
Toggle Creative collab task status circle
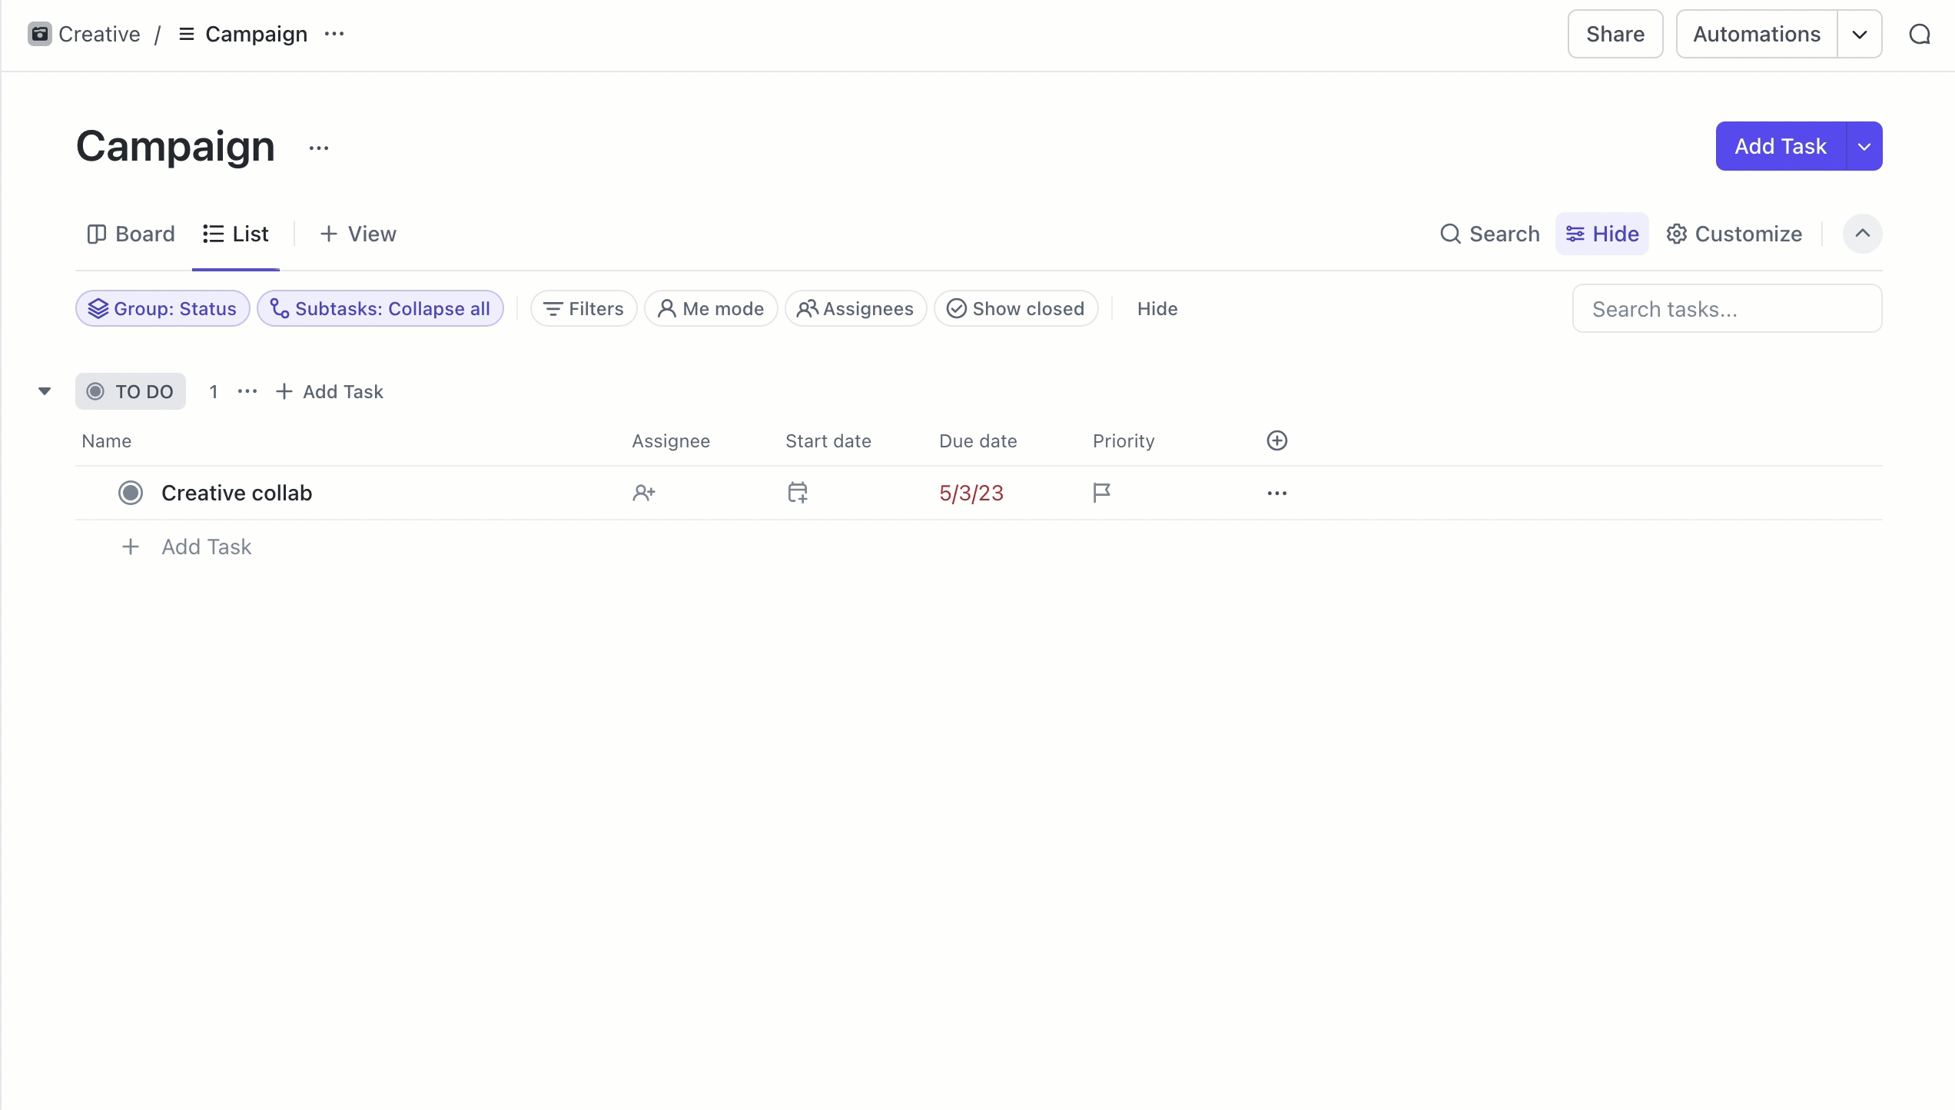(131, 493)
